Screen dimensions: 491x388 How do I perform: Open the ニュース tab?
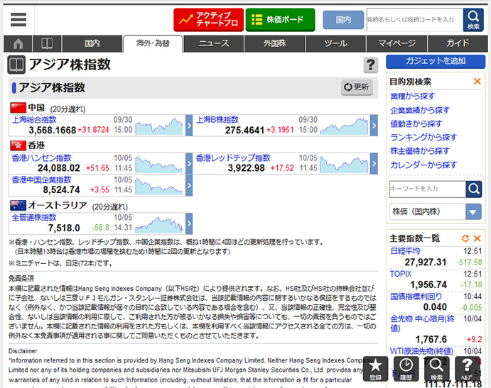pos(214,43)
